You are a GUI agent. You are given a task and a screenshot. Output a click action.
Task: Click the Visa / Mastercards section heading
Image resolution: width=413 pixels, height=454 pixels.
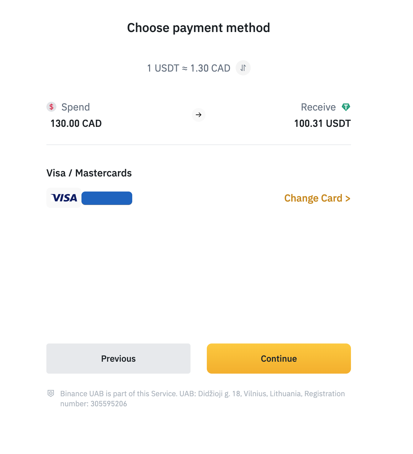coord(89,173)
